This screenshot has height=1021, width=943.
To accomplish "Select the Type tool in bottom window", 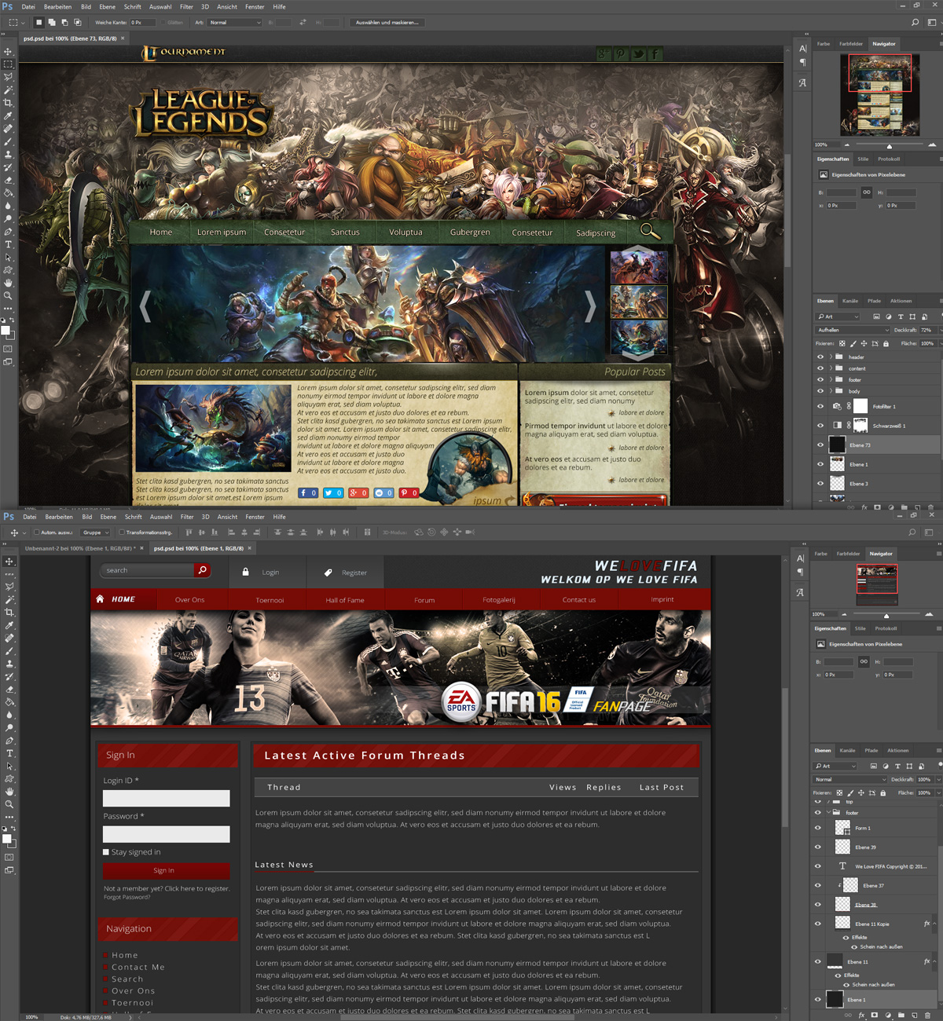I will pos(9,753).
